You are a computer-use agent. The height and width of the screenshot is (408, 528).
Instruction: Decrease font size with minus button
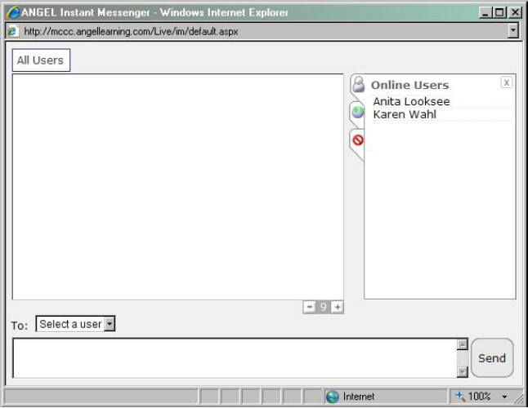(x=309, y=307)
